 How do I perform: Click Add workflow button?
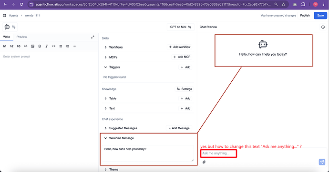180,47
